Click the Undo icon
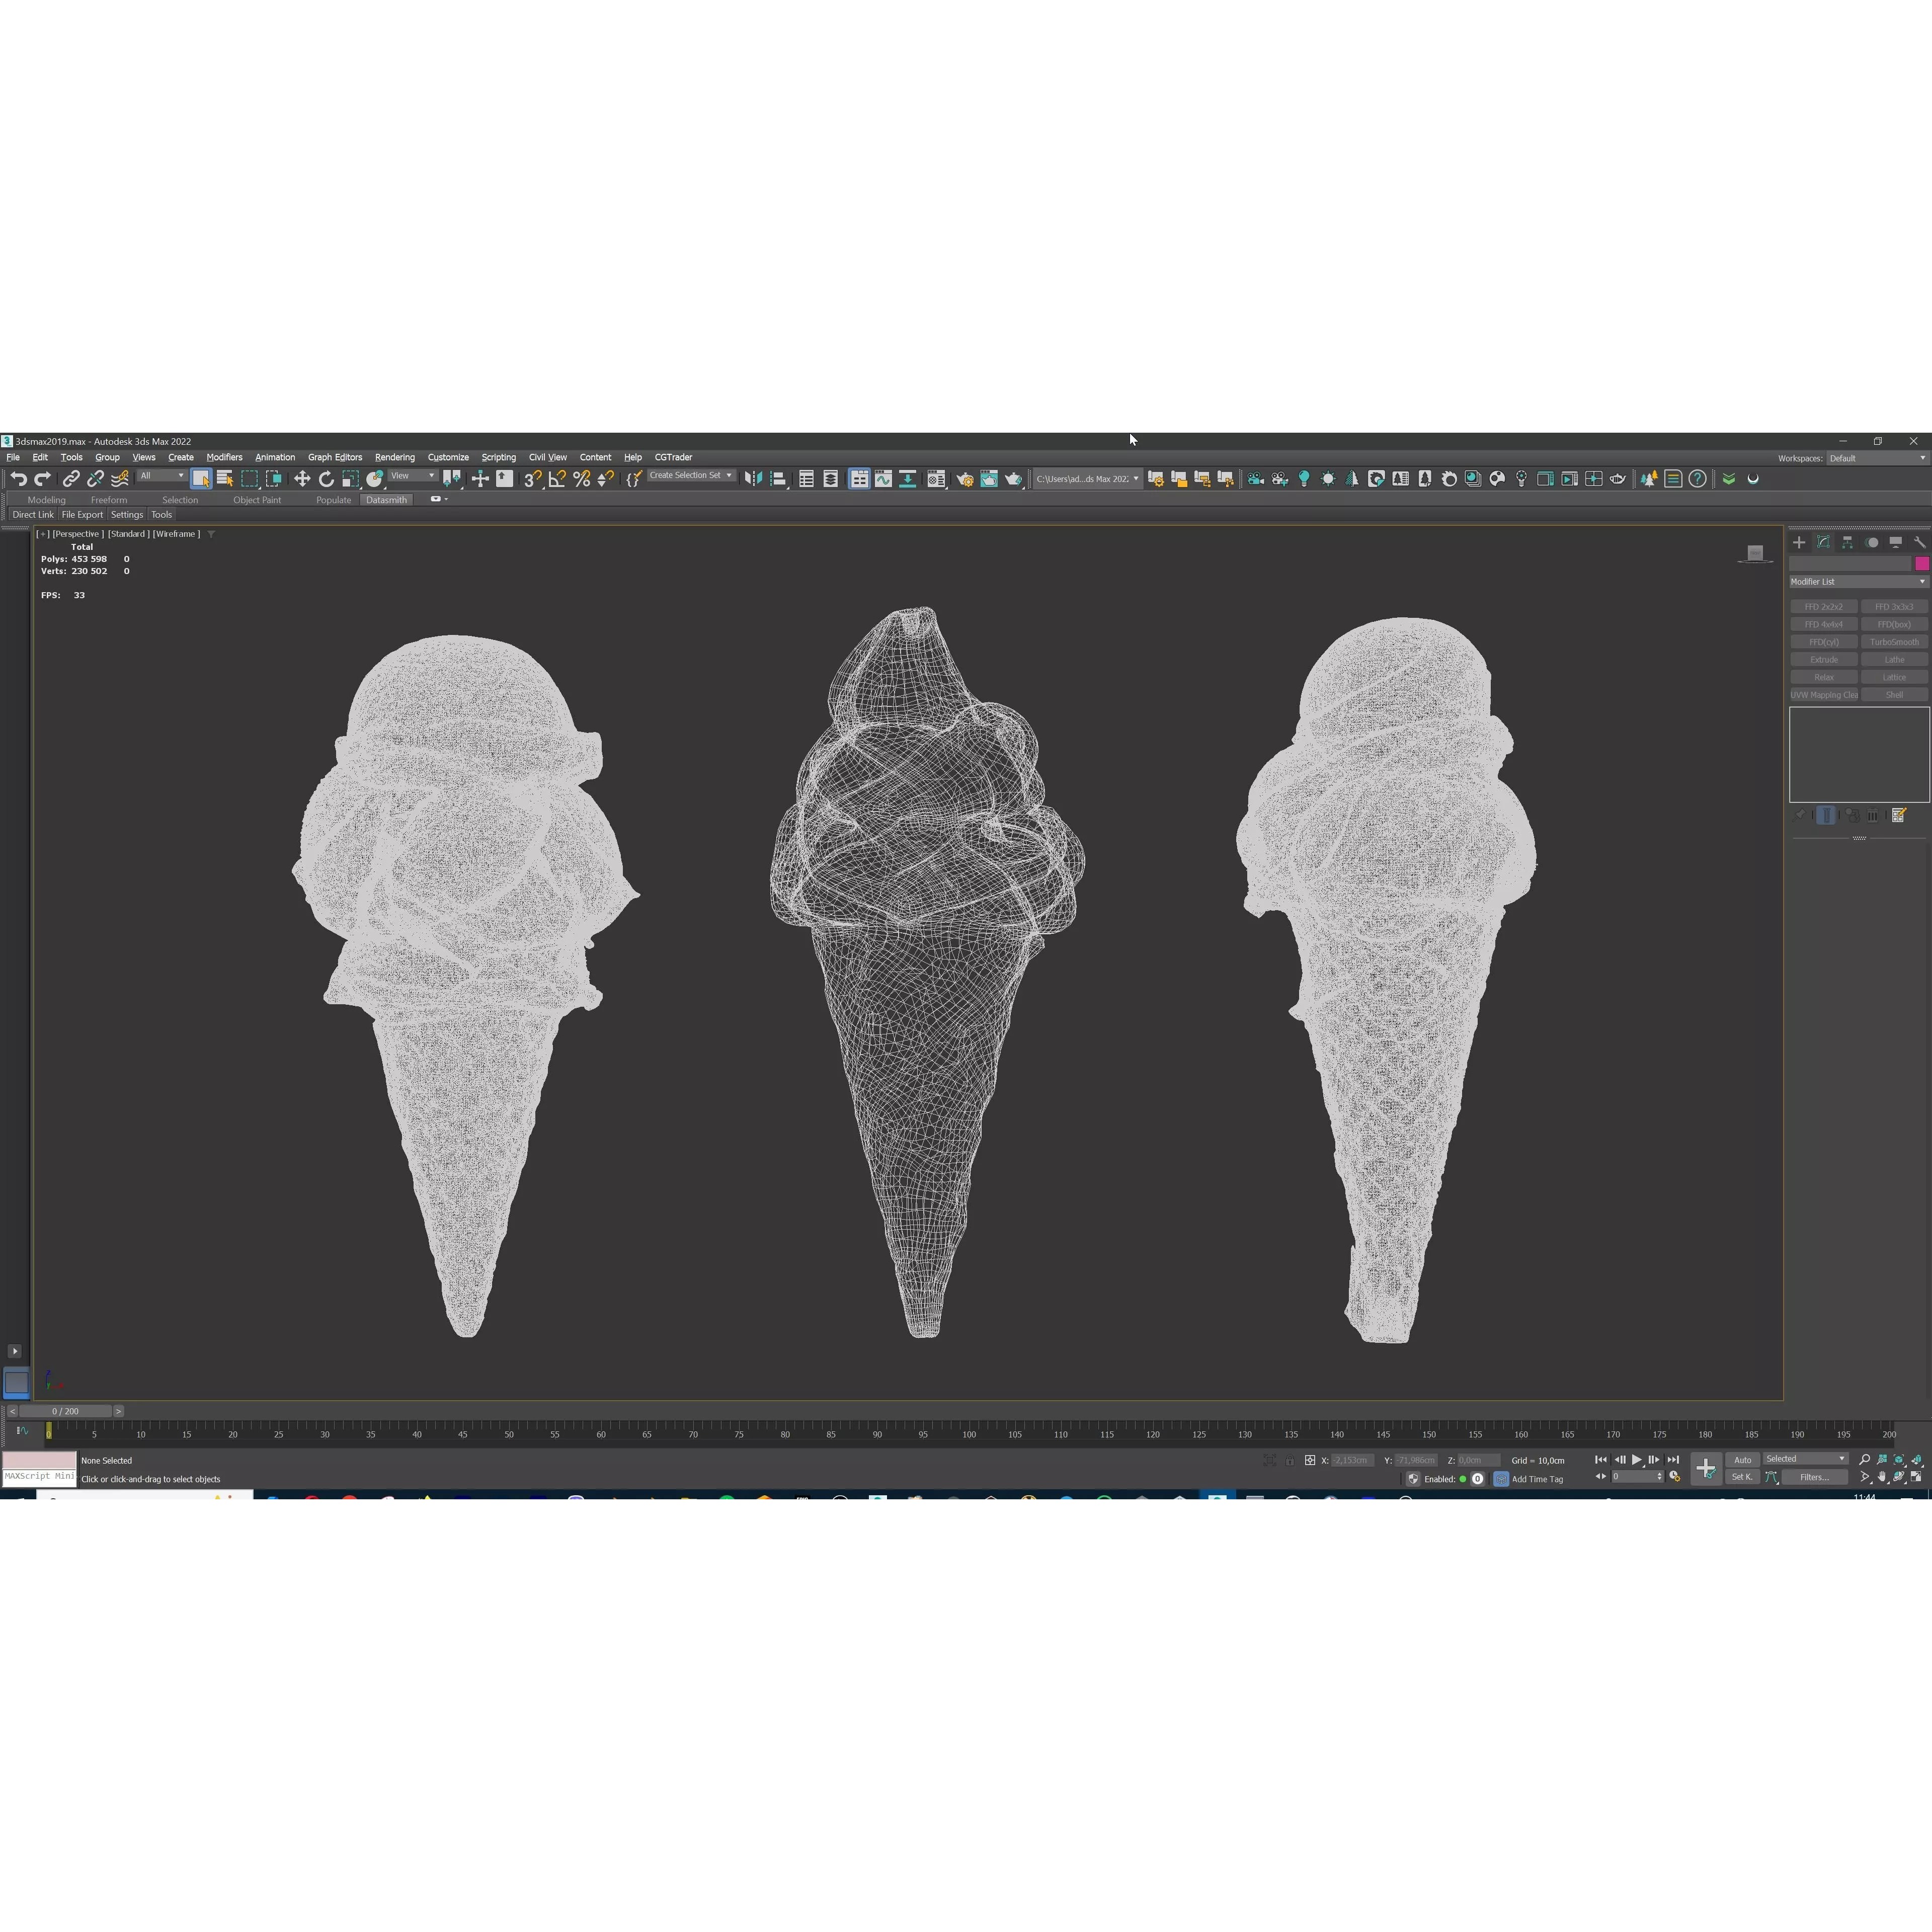The width and height of the screenshot is (1932, 1932). [18, 479]
